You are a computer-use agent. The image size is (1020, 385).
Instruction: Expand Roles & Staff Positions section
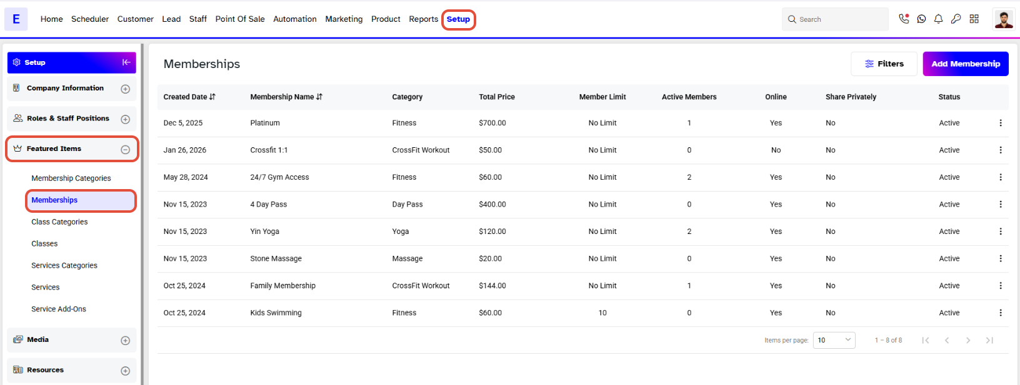coord(125,119)
